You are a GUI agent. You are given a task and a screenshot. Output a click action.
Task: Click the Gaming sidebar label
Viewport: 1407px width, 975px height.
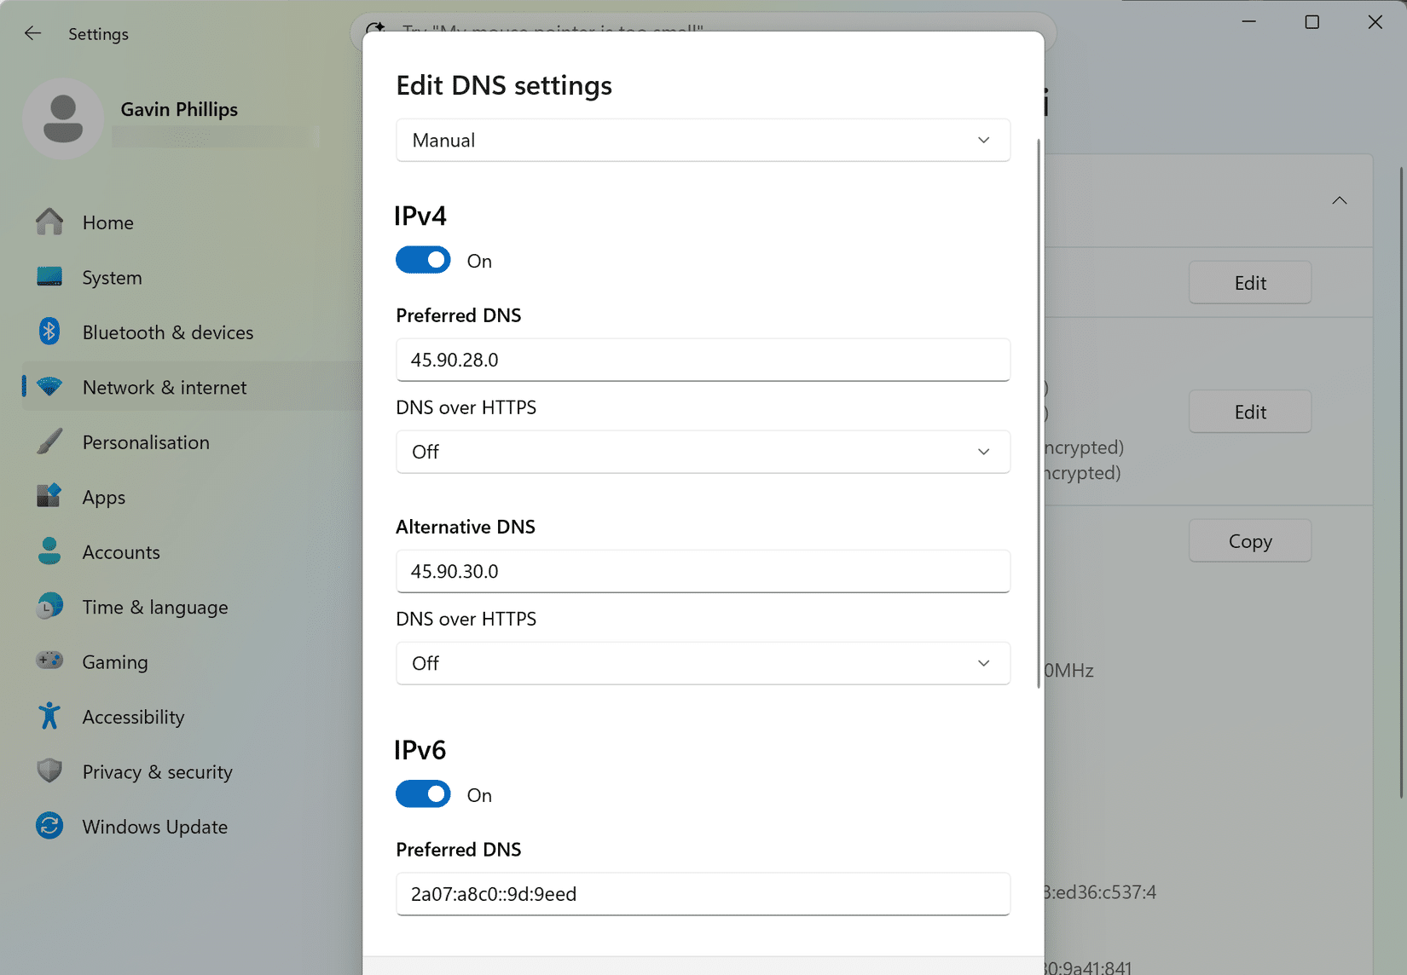point(115,661)
